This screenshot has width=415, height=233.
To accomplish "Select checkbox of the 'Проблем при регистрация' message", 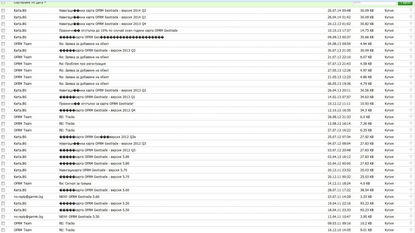I will pos(3,64).
